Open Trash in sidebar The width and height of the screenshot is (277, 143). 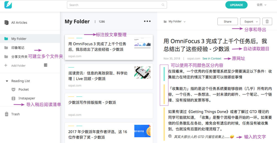tap(15, 114)
